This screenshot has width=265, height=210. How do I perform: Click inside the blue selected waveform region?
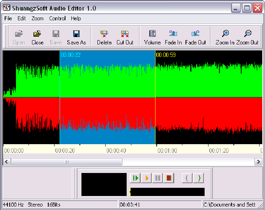[x=108, y=97]
